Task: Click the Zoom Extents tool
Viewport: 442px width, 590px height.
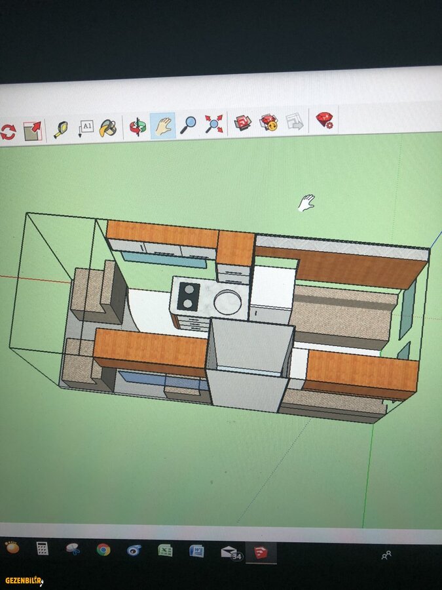Action: pyautogui.click(x=213, y=123)
